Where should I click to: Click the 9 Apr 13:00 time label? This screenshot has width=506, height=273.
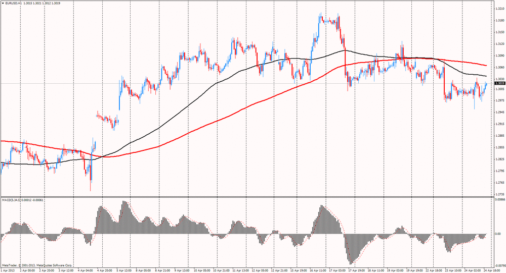point(182,270)
